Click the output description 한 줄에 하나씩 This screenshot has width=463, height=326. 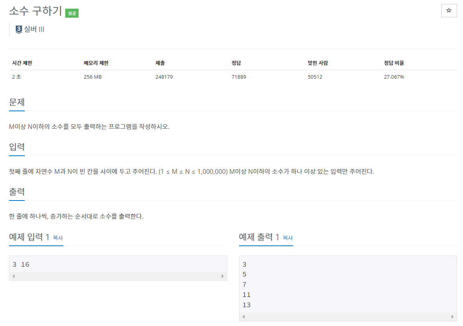coord(76,216)
